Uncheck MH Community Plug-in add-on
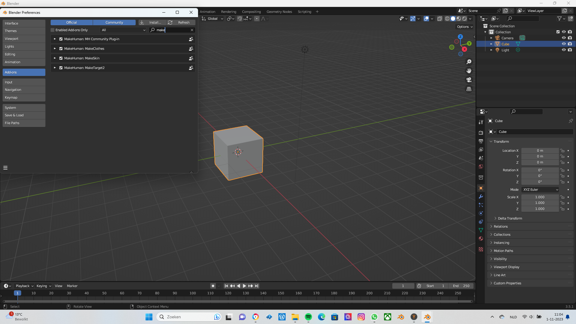 [61, 39]
